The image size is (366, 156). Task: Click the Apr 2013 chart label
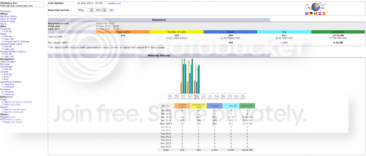tap(190, 97)
